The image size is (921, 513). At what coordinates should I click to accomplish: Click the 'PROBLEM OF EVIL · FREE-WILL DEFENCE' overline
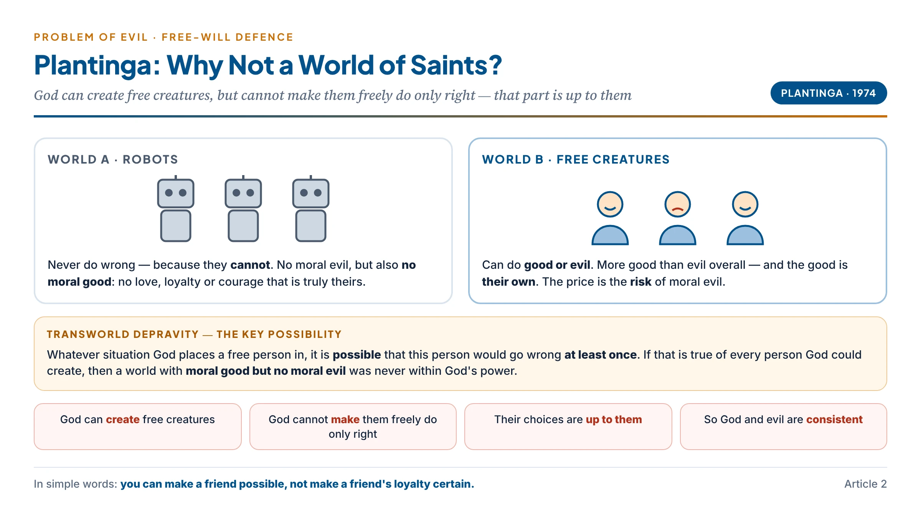163,37
